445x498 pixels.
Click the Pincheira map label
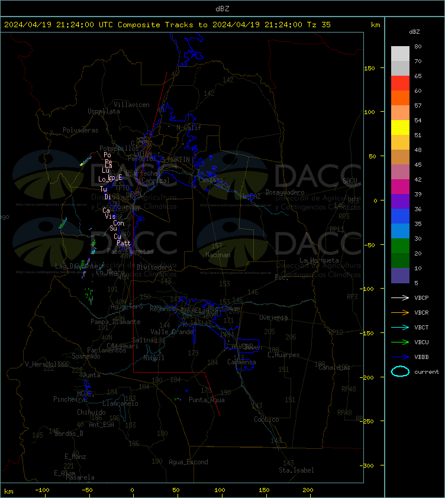click(x=69, y=399)
